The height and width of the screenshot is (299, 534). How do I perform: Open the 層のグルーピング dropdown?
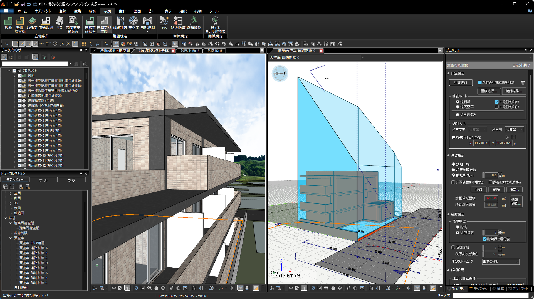point(501,262)
